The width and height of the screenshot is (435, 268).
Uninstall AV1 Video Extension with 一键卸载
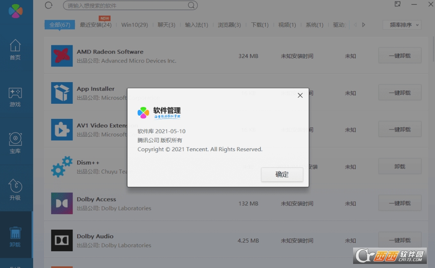tap(400, 130)
